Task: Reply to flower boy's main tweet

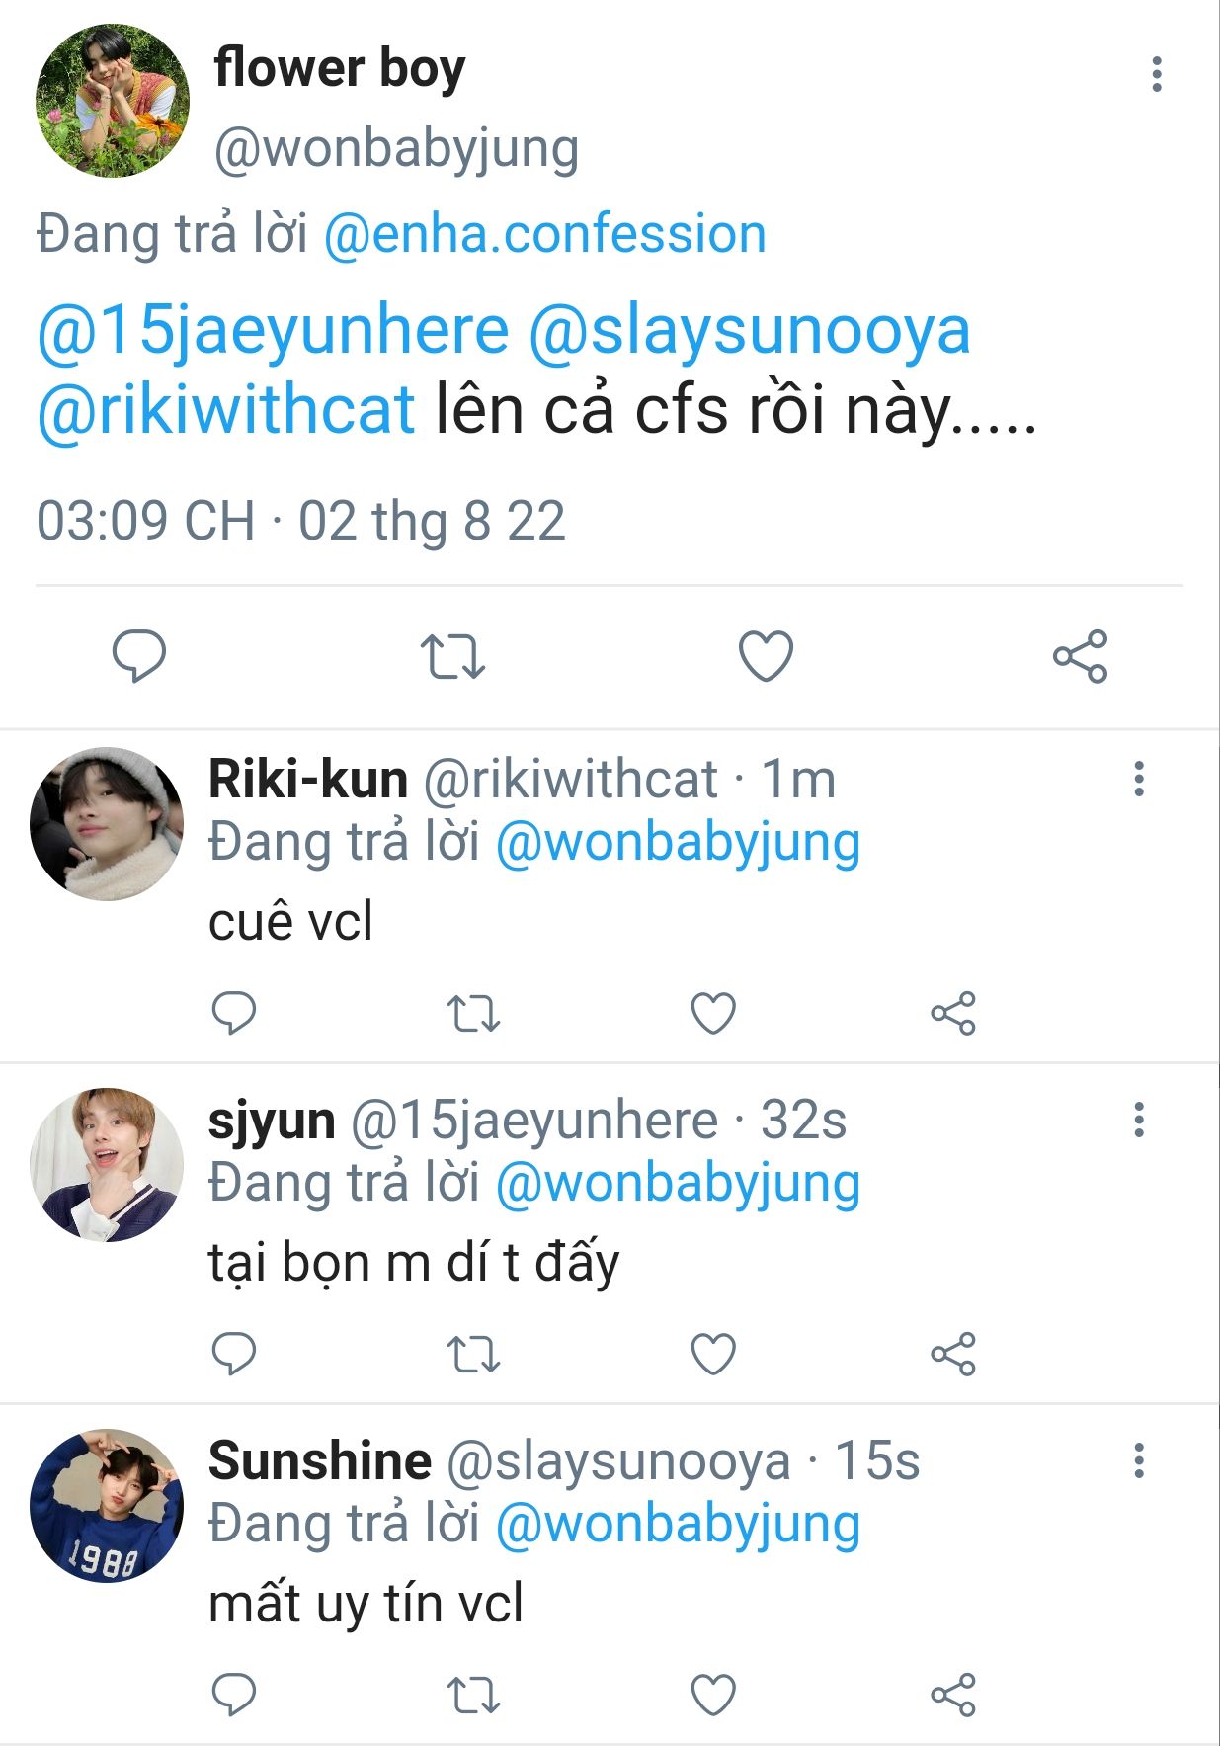Action: click(x=139, y=656)
